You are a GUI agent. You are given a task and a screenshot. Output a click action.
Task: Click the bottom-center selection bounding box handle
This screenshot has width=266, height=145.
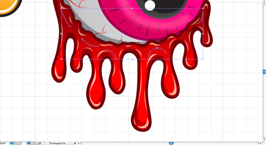click(x=132, y=59)
